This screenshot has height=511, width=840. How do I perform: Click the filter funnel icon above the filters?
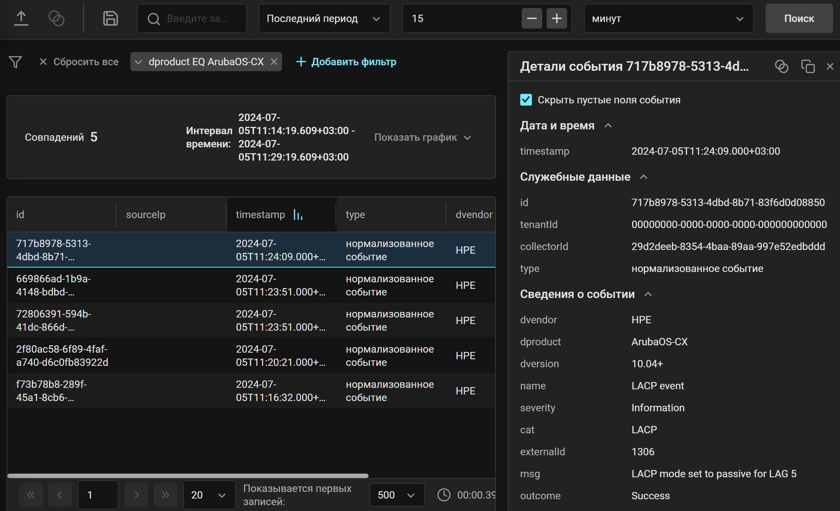click(15, 62)
